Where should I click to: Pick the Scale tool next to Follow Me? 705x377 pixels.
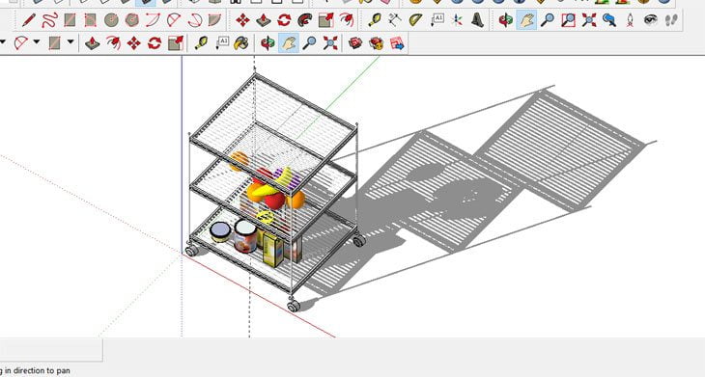coord(326,20)
